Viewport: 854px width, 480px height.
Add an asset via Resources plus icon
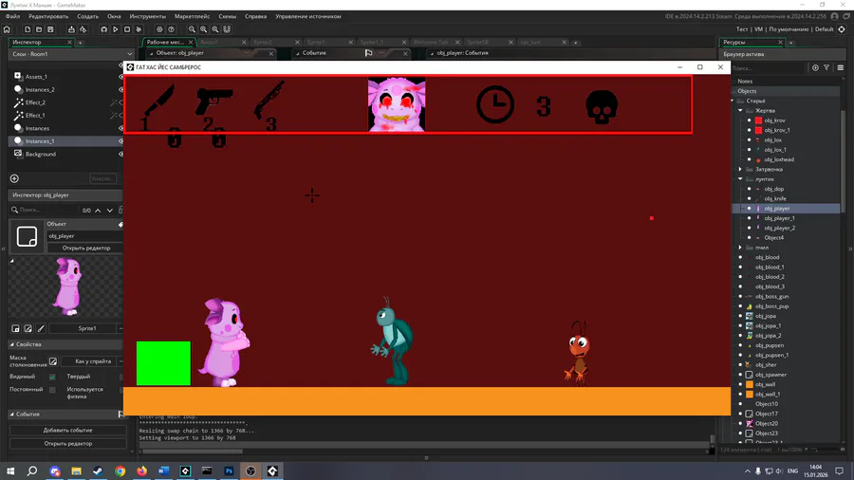tap(815, 67)
